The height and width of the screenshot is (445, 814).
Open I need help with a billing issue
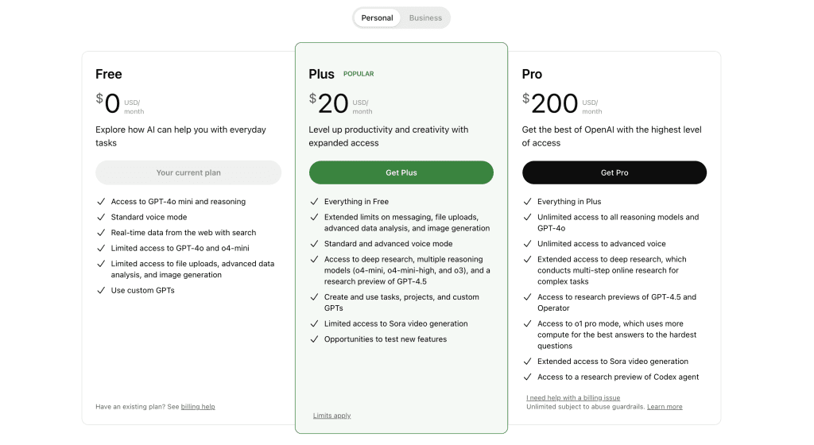coord(573,398)
